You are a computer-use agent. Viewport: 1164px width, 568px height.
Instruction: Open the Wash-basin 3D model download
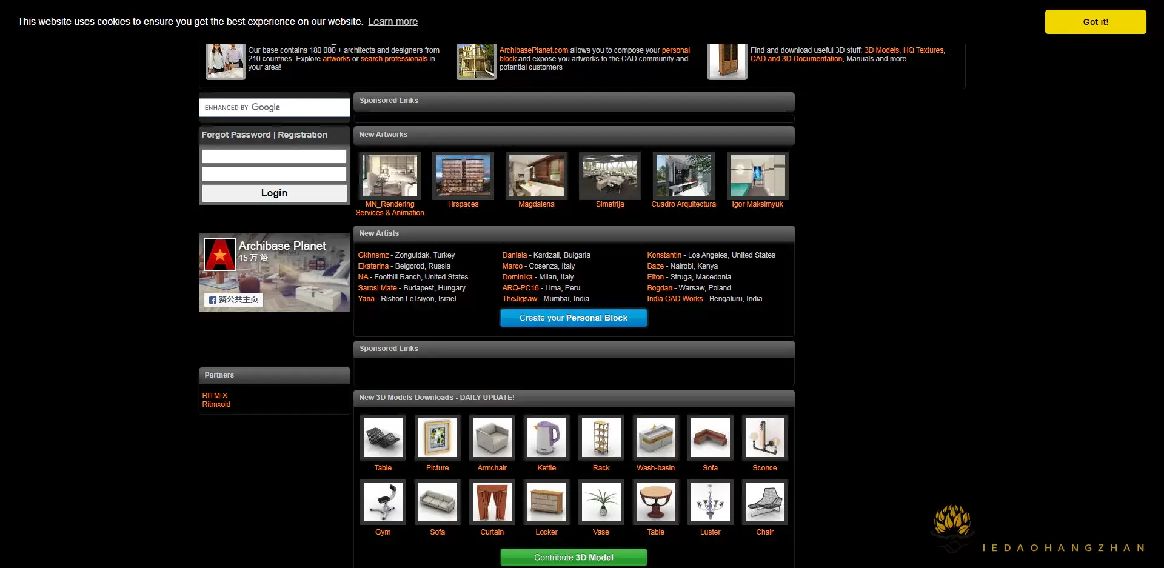655,438
